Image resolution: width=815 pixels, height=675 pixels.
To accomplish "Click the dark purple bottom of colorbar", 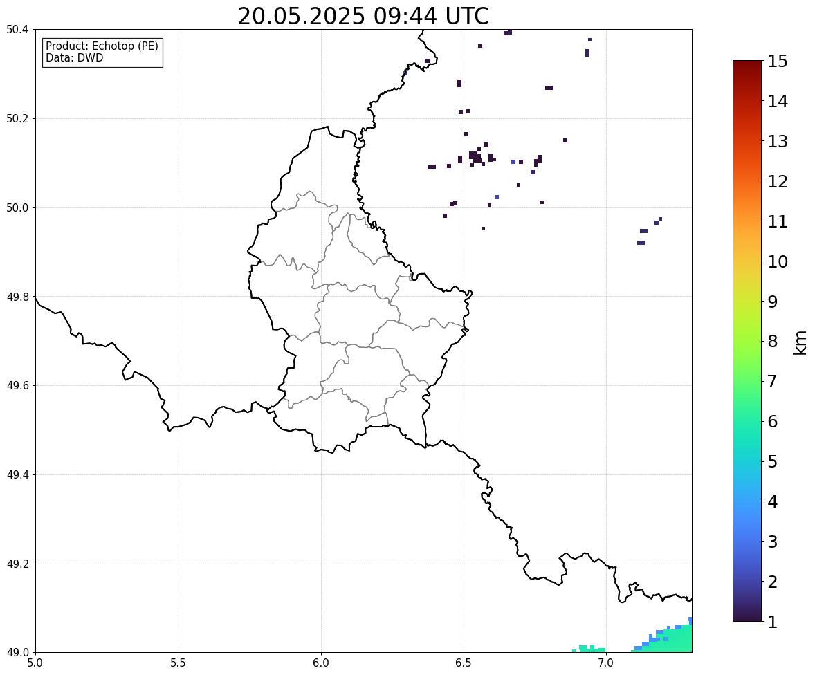I will (747, 613).
